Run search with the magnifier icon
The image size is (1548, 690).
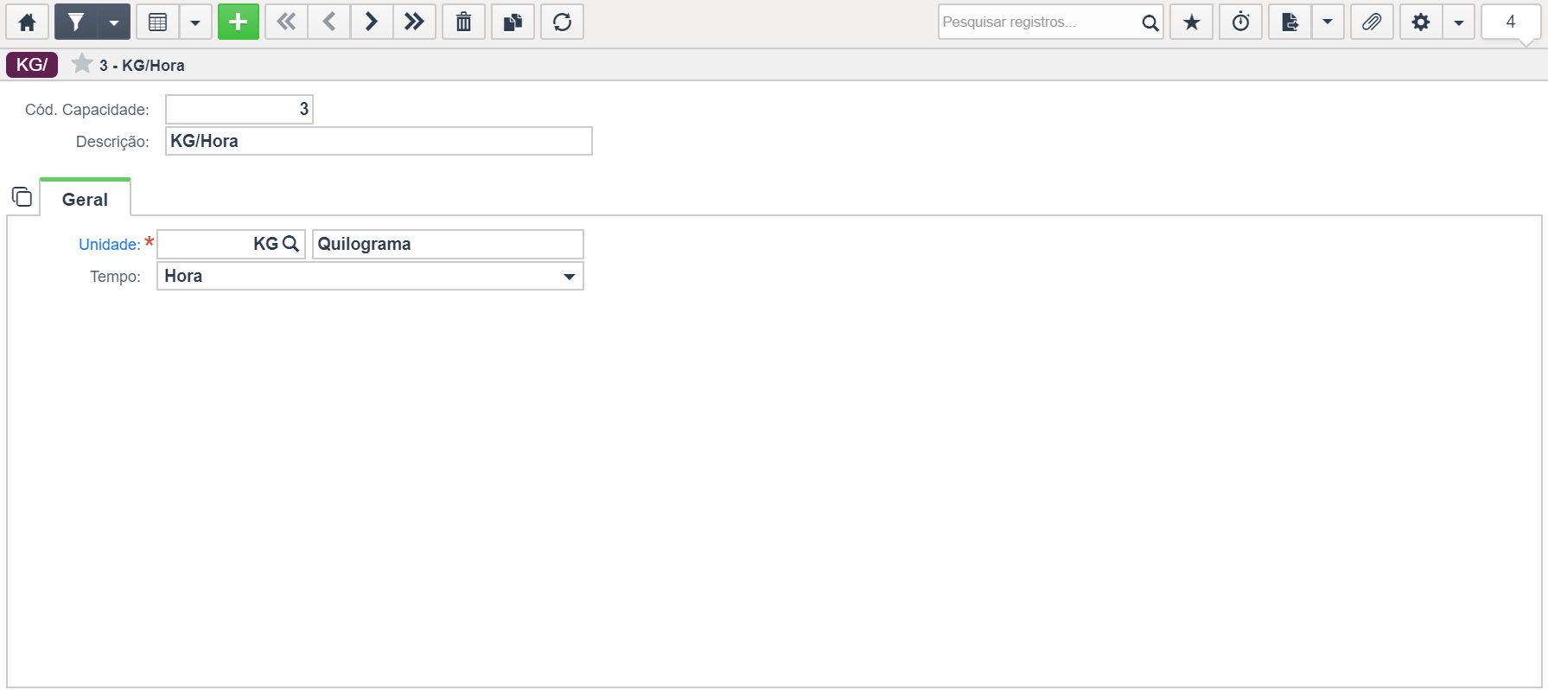[1150, 22]
